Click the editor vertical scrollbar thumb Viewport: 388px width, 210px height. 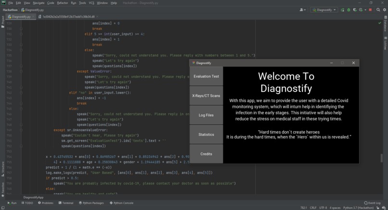[381, 158]
